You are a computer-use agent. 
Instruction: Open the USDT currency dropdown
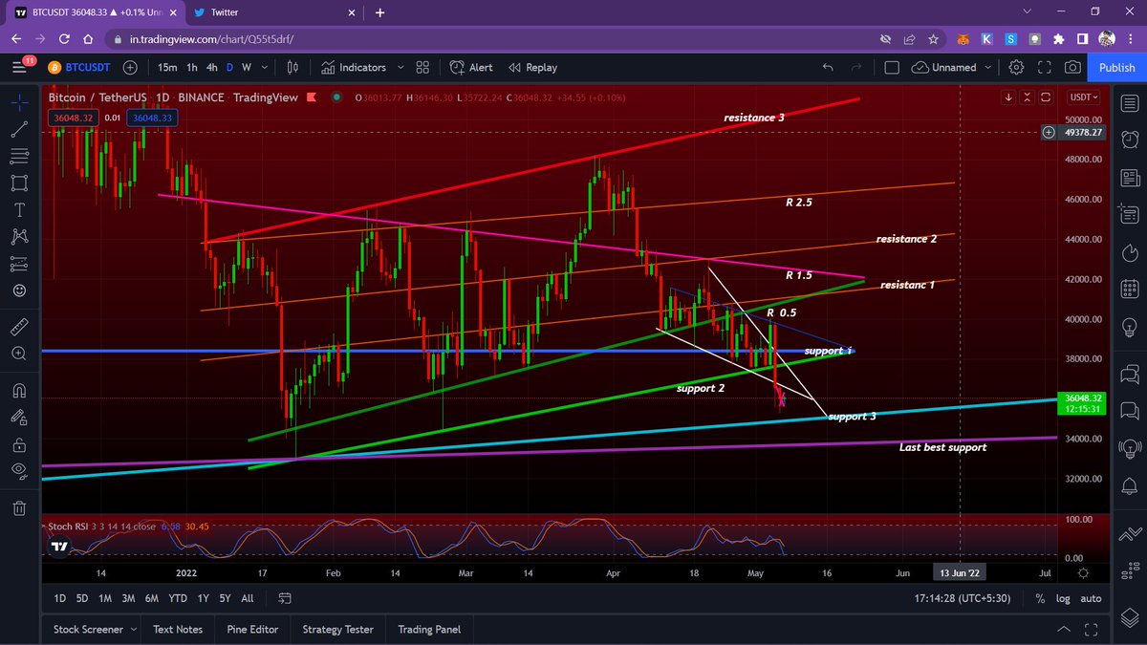coord(1084,97)
